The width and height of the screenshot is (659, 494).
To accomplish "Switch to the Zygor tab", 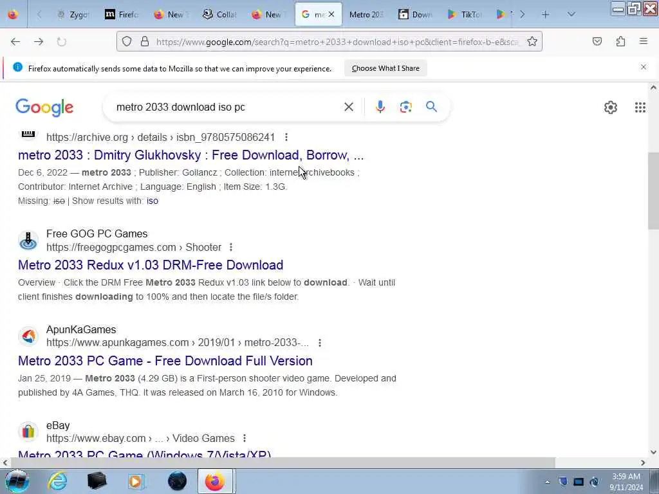I will coord(75,15).
